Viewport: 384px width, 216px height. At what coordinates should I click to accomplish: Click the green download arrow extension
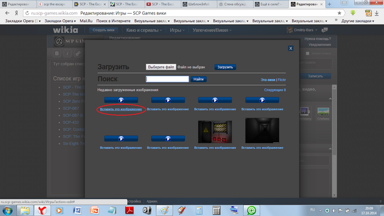coord(353,13)
